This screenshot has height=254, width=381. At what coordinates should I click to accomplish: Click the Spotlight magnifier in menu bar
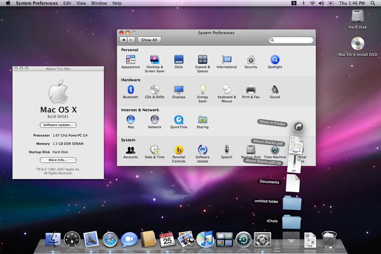pos(373,3)
